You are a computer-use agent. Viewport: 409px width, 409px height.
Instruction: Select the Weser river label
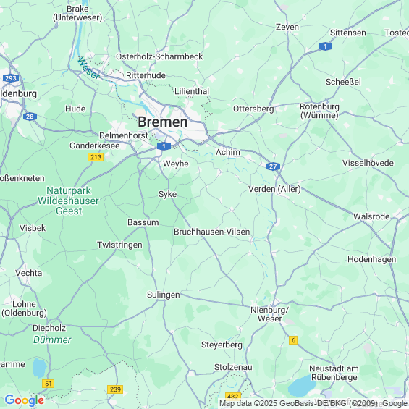(89, 68)
